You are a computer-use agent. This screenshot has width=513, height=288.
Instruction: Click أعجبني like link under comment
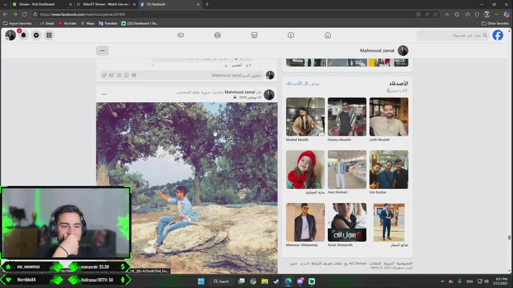(237, 65)
